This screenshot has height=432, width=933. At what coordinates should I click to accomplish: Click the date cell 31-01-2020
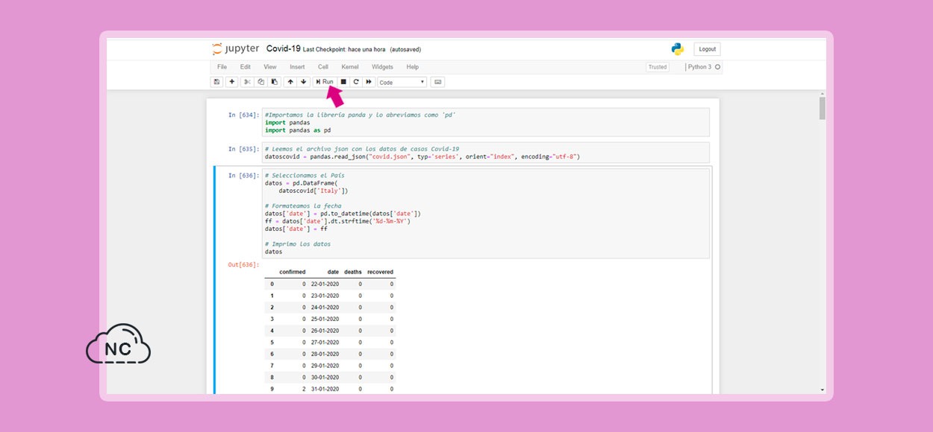click(325, 389)
